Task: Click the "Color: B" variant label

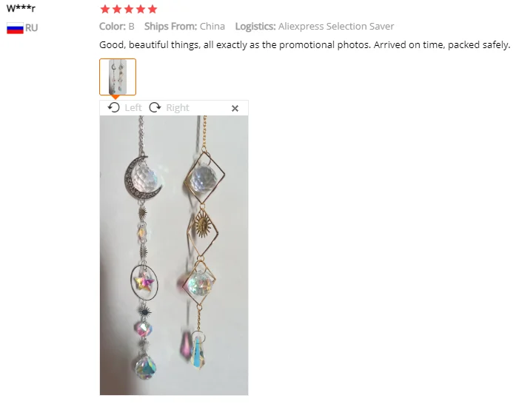Action: [x=117, y=27]
